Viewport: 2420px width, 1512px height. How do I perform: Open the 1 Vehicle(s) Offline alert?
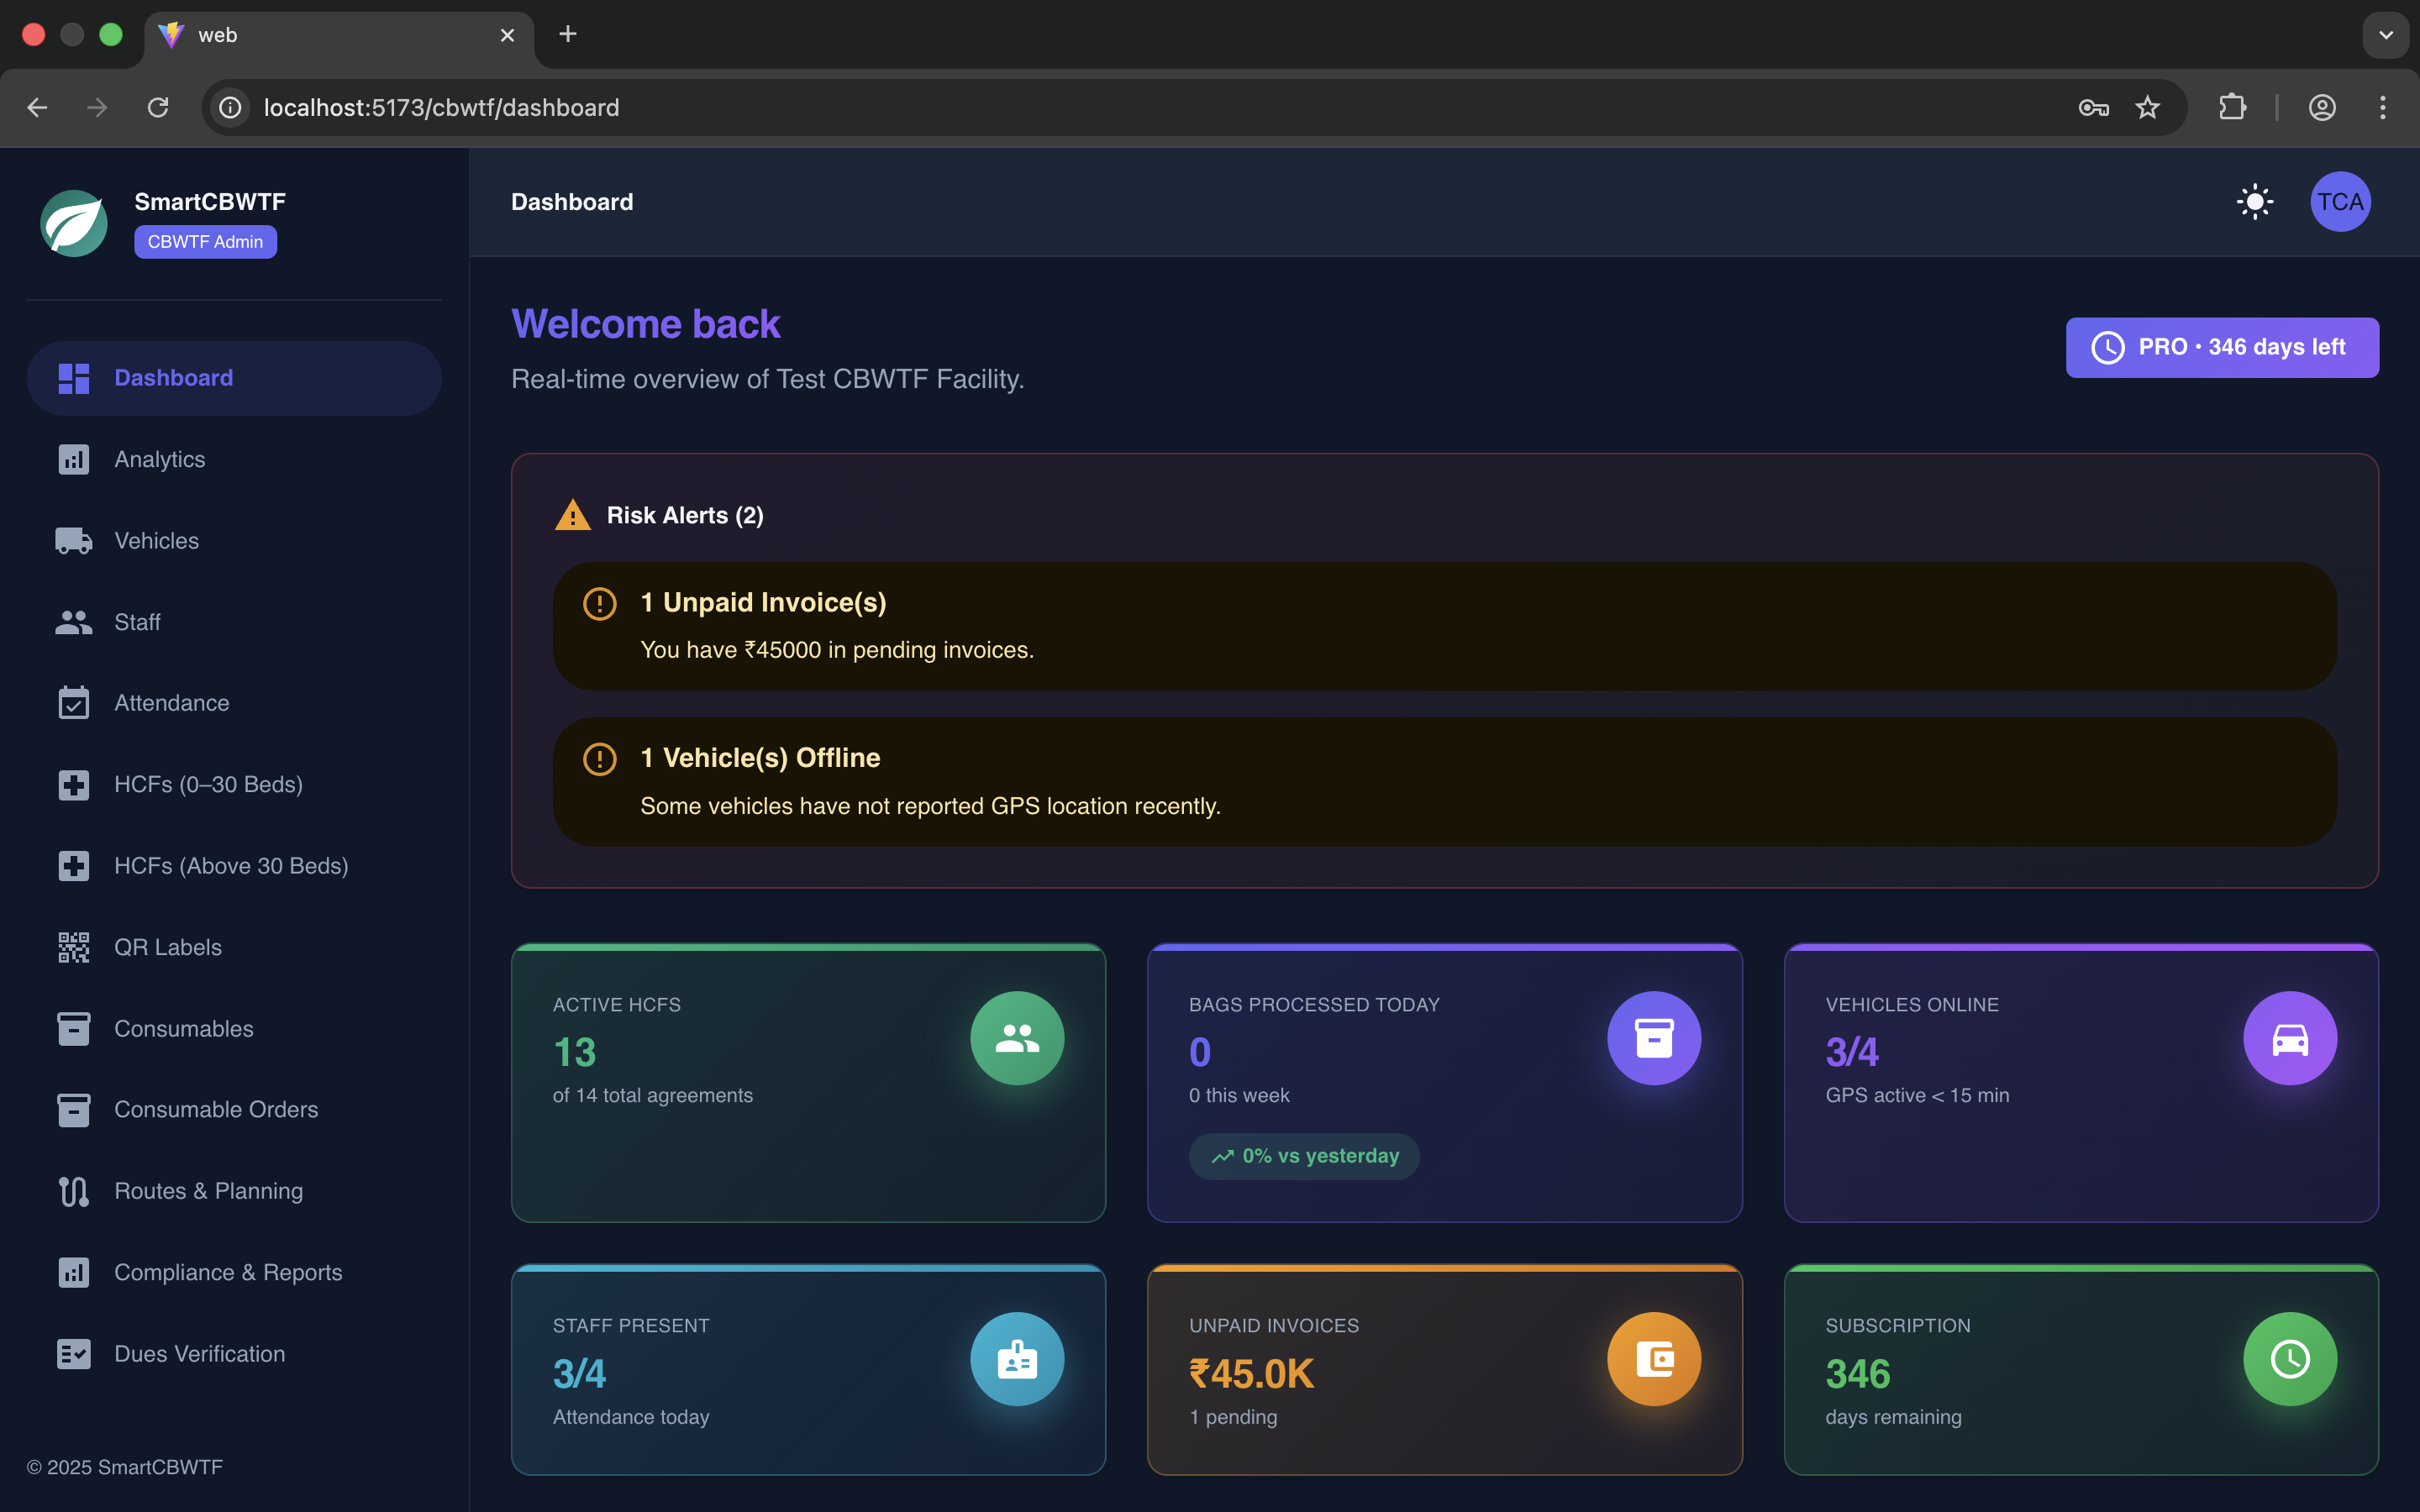[1444, 782]
